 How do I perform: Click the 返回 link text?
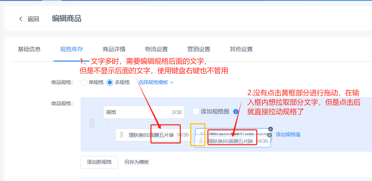[x=33, y=19]
